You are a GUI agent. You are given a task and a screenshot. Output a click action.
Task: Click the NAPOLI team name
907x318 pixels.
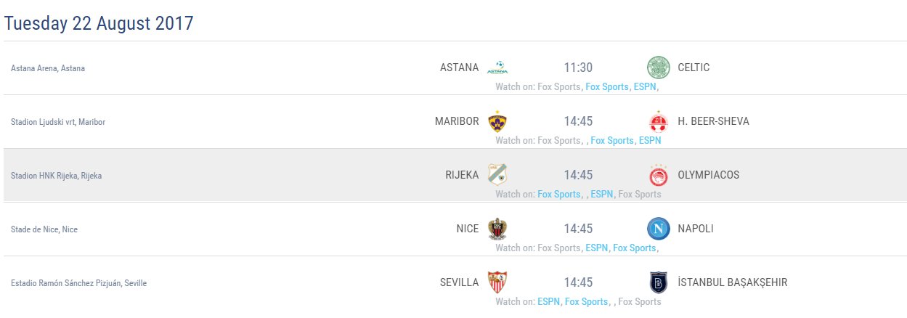tap(696, 229)
